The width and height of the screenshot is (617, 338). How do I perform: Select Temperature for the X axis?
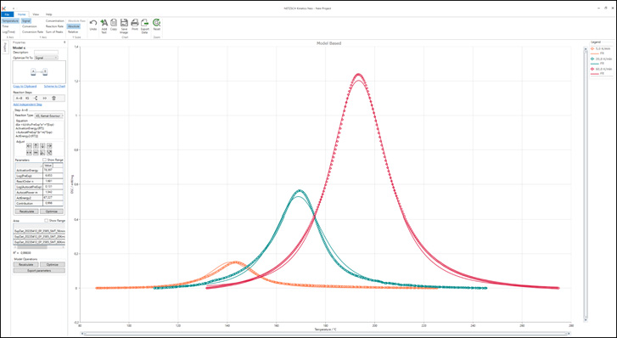point(10,21)
